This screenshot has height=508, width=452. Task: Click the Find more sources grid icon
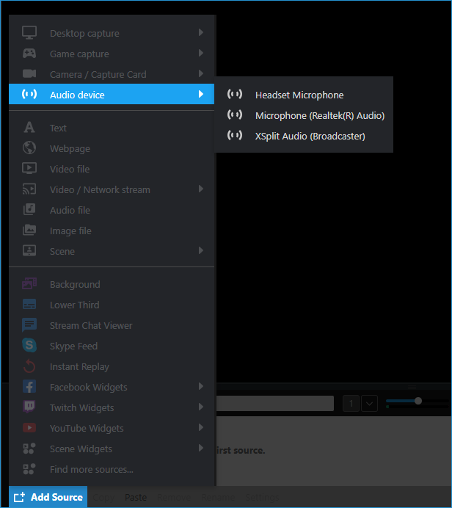click(x=29, y=469)
